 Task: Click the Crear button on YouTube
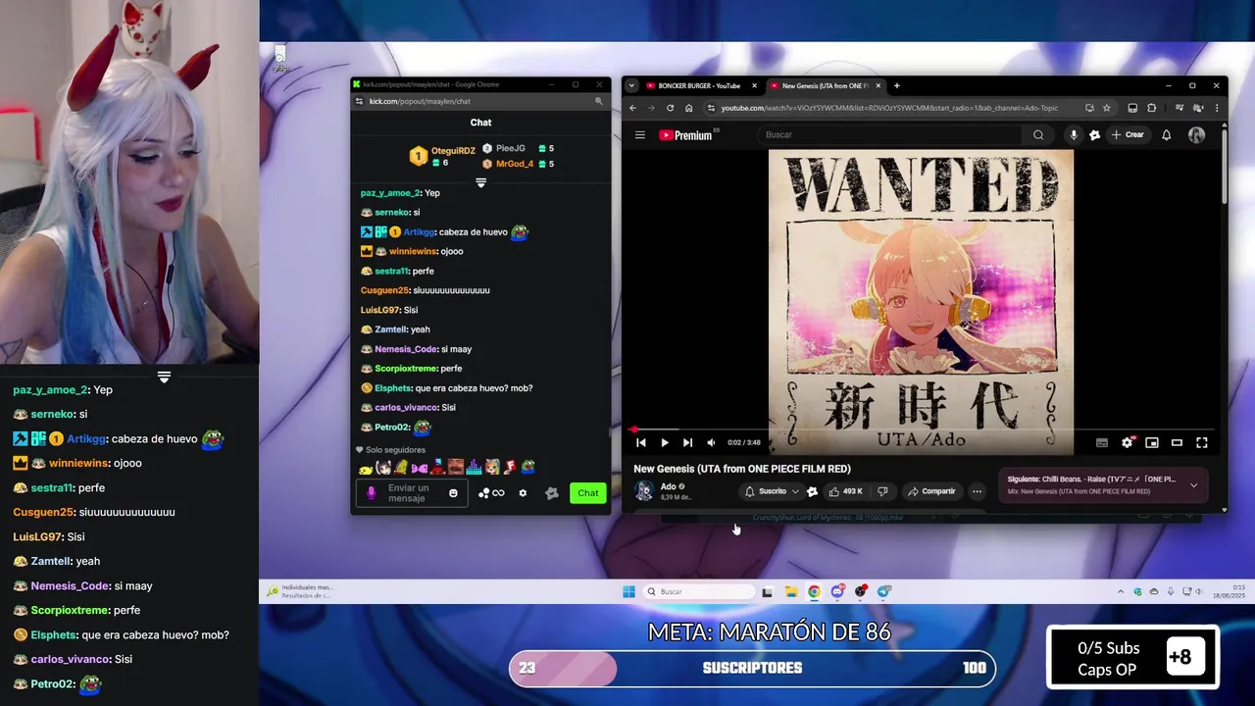(x=1128, y=135)
